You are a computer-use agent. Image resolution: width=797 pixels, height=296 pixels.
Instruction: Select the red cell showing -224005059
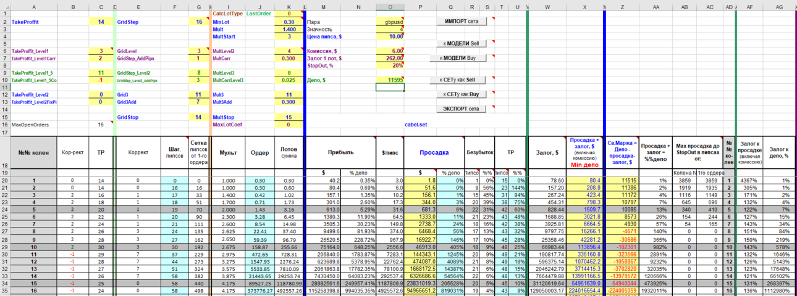coord(621,290)
